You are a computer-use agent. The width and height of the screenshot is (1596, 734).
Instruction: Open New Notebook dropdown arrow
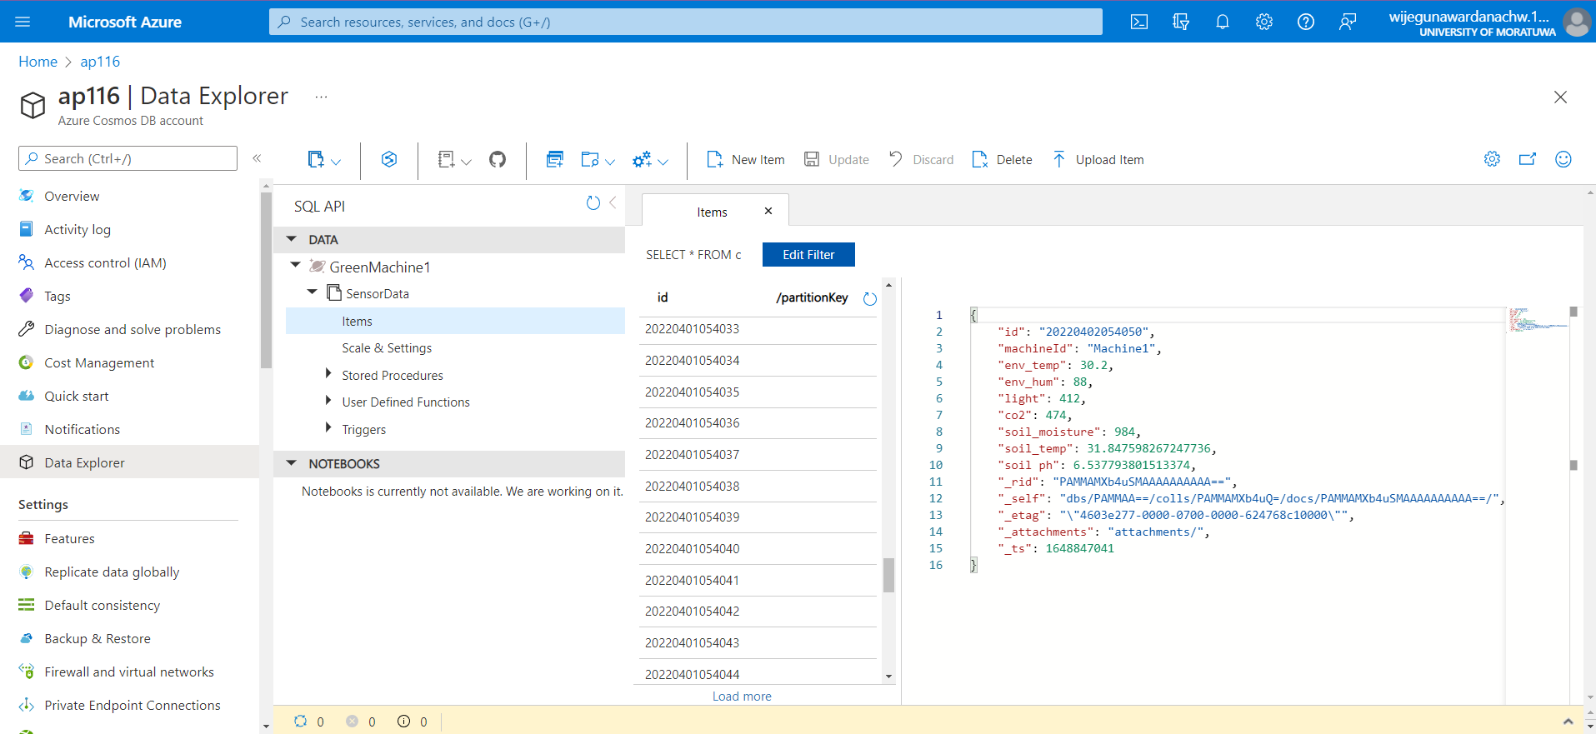point(466,162)
